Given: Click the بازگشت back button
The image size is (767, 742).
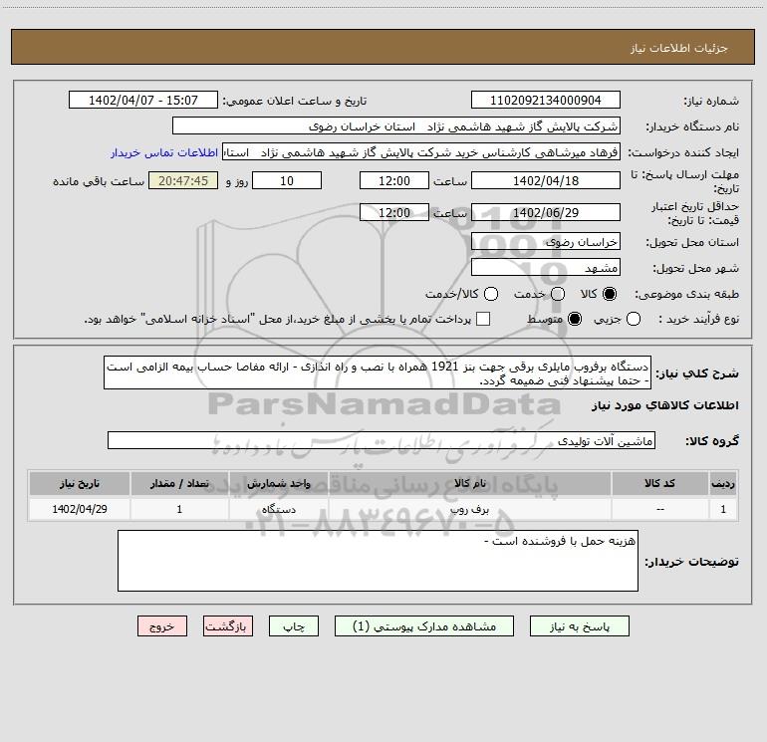Looking at the screenshot, I should [228, 626].
